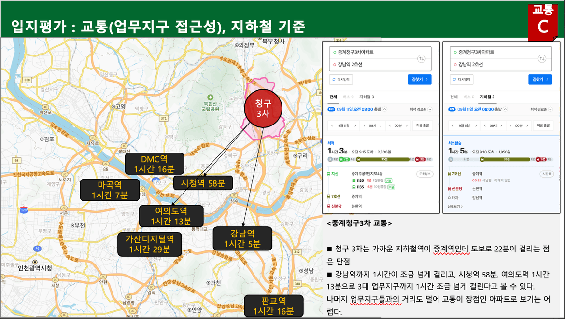Decrease the 00분 minute in left panel
The image size is (565, 319).
(x=390, y=125)
